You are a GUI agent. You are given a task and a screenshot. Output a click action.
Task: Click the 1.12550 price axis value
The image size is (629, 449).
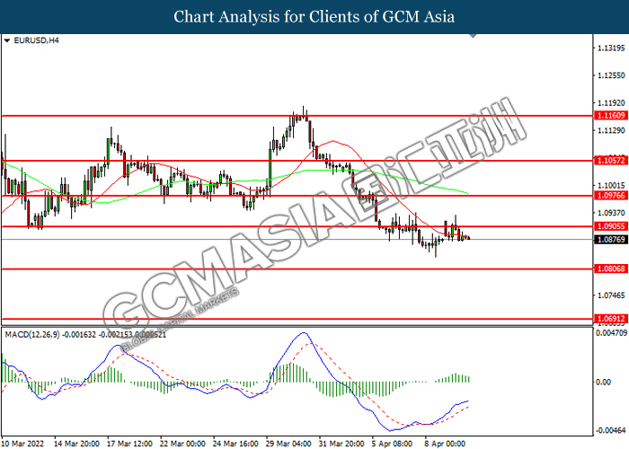coord(611,75)
